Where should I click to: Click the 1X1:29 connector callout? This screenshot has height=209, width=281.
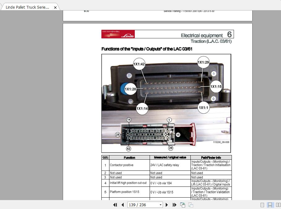[x=203, y=62]
